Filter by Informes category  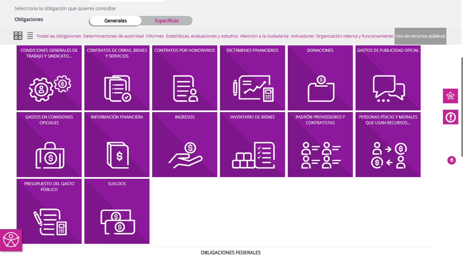[x=155, y=36]
